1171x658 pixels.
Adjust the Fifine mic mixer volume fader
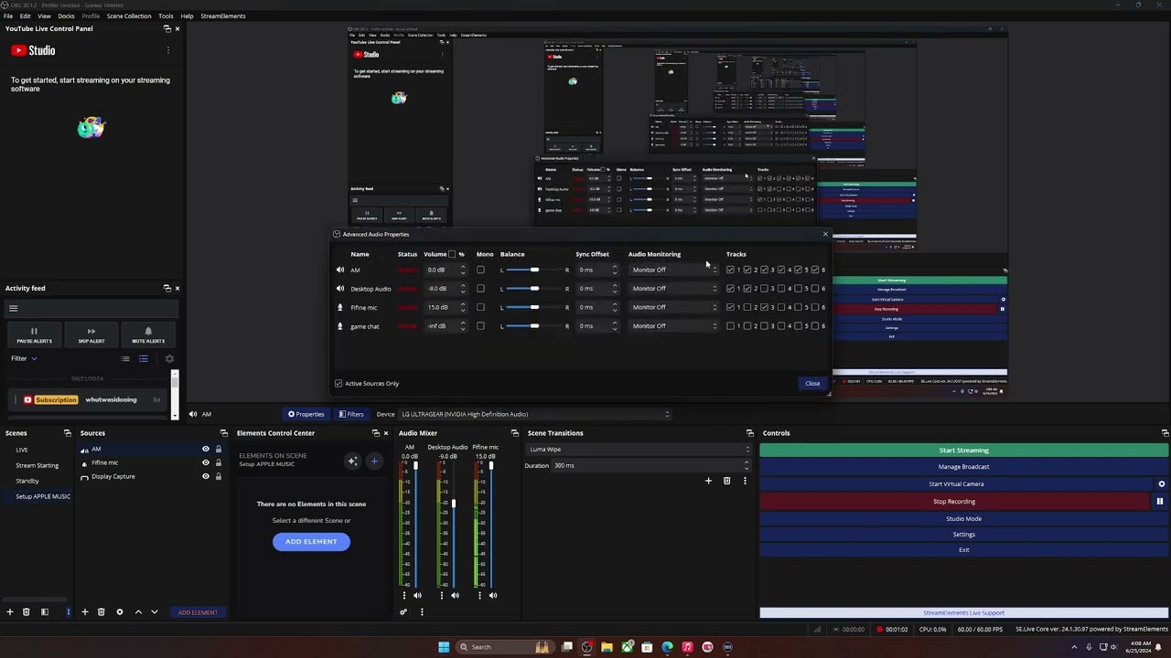pos(490,467)
